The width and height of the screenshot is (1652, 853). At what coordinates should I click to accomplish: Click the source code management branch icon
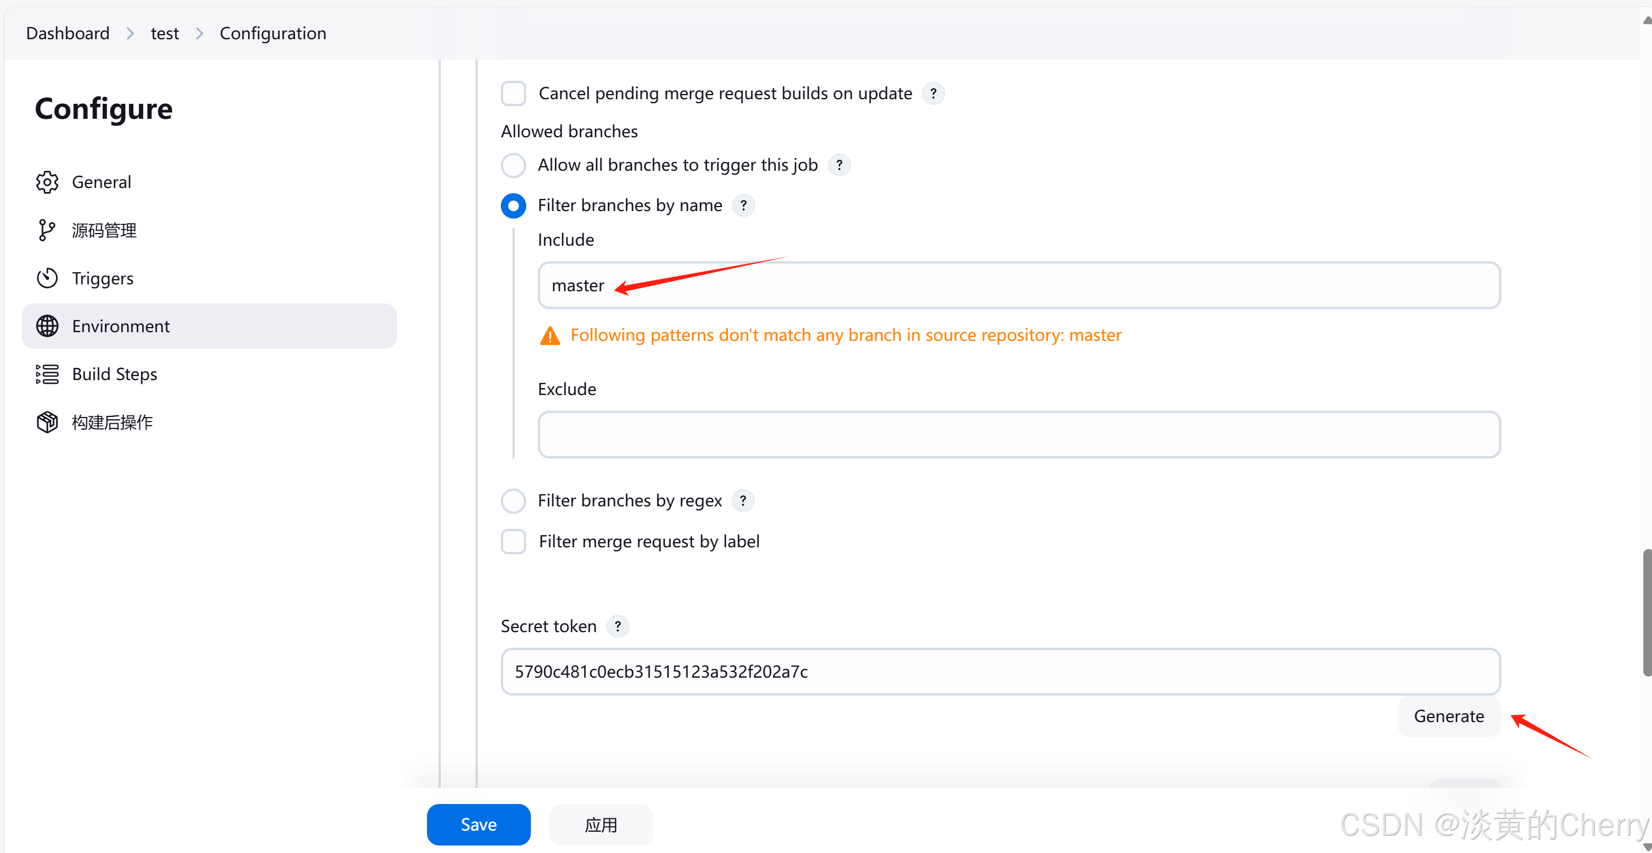coord(47,230)
